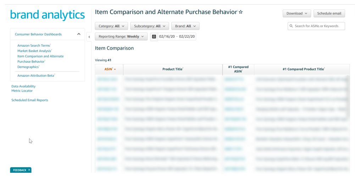Click the Schedule email button
This screenshot has width=355, height=177.
point(329,13)
